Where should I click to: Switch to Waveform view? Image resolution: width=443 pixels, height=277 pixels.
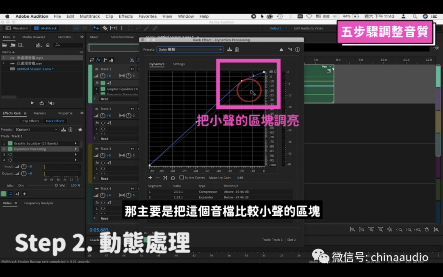tap(17, 28)
